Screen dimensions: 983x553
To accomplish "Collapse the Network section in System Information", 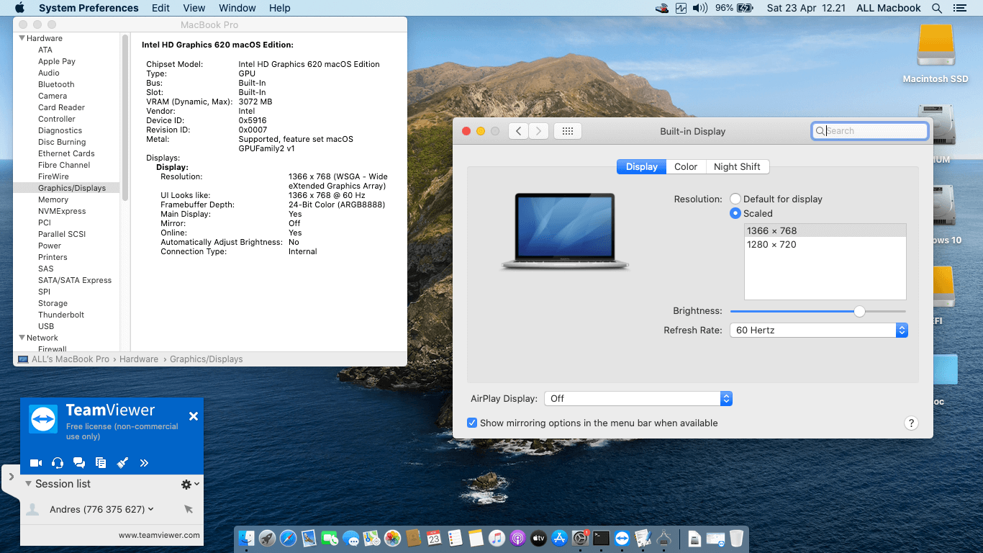I will tap(22, 338).
